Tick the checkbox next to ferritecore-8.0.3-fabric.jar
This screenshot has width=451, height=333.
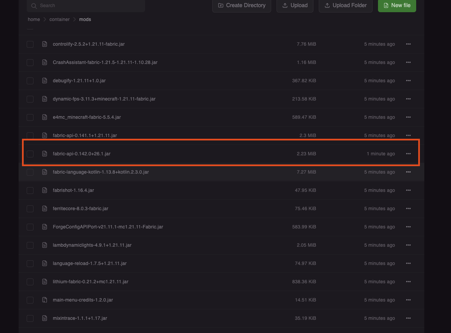pyautogui.click(x=30, y=208)
